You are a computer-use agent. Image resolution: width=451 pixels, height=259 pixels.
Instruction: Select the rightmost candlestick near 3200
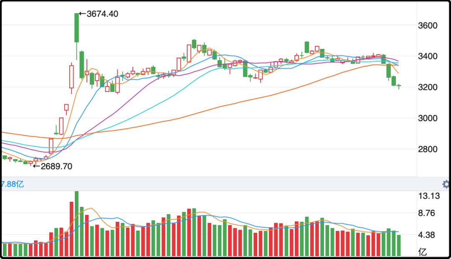[399, 86]
